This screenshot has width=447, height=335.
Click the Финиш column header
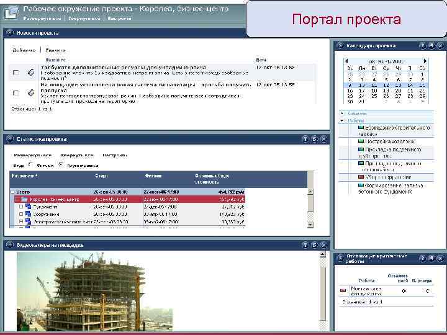coord(153,176)
